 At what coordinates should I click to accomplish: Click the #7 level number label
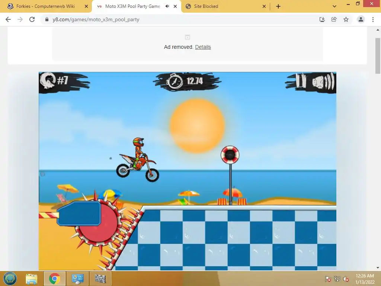pyautogui.click(x=63, y=80)
